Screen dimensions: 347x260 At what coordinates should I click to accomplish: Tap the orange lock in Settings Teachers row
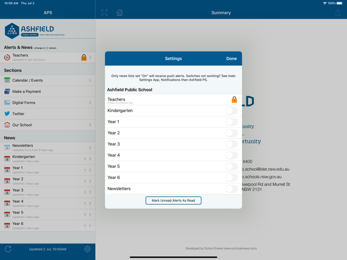pyautogui.click(x=234, y=100)
